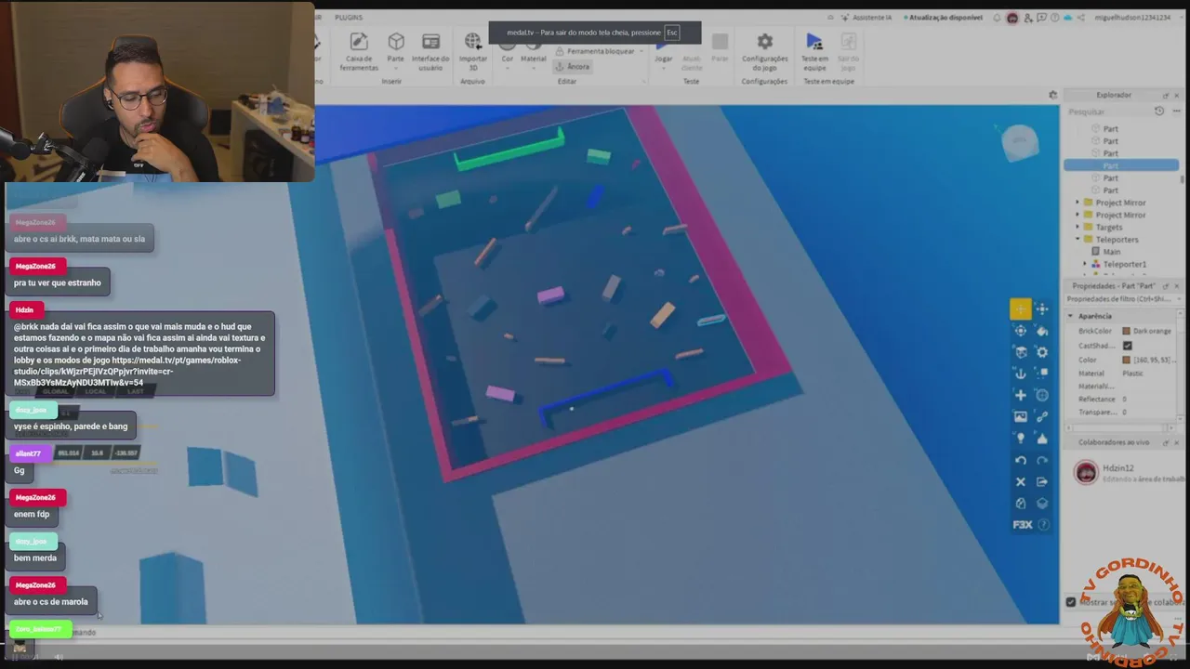This screenshot has height=669, width=1190.
Task: Click the view orientation cube gizmo
Action: pyautogui.click(x=1020, y=141)
